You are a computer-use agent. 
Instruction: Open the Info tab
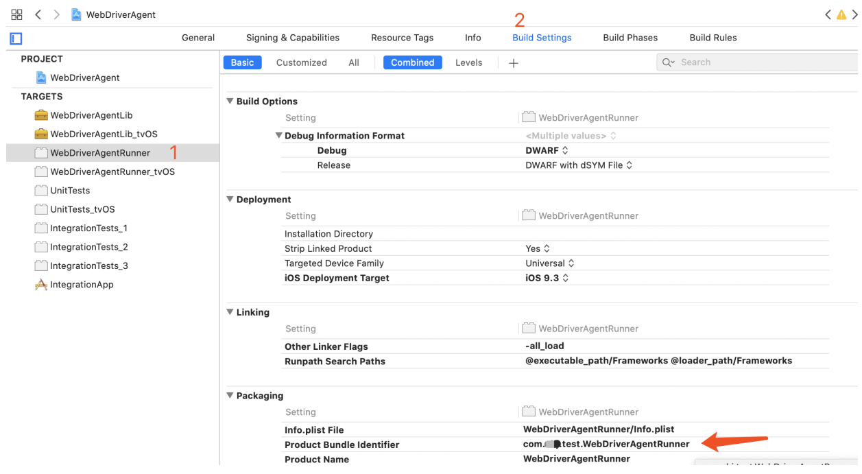click(x=473, y=38)
